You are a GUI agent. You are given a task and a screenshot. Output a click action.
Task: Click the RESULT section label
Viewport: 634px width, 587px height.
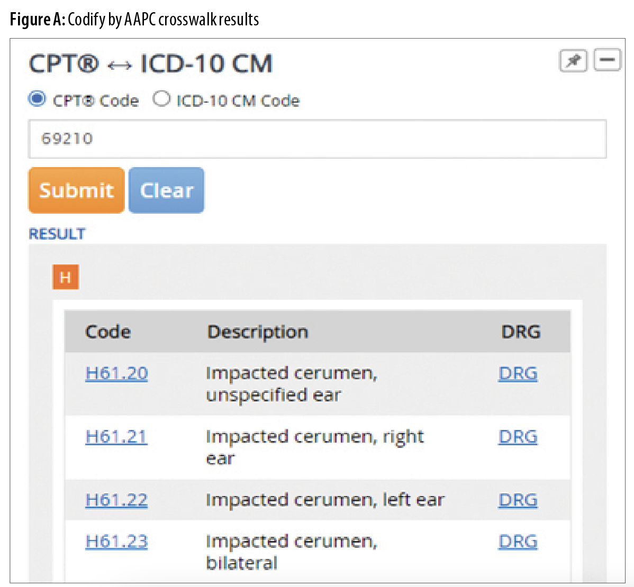click(x=57, y=234)
